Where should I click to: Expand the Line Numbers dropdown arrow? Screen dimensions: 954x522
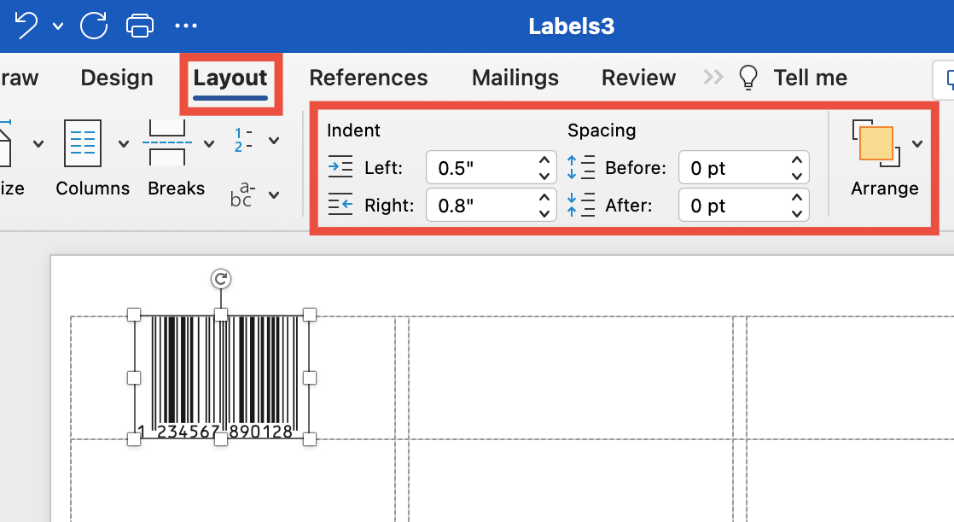pos(274,141)
